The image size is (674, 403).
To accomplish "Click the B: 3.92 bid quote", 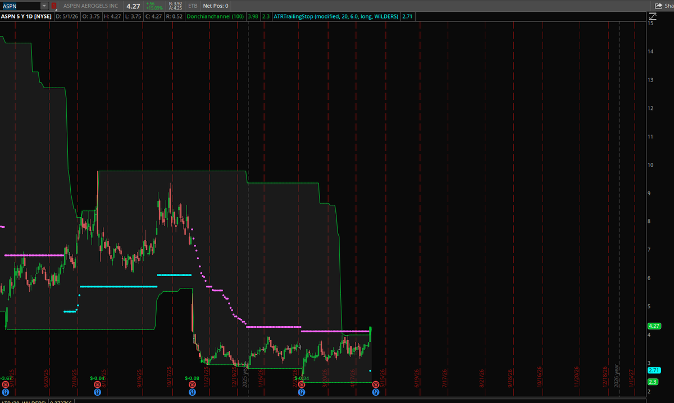I will click(175, 3).
